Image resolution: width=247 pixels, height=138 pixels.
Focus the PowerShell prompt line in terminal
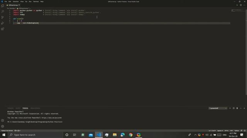coord(35,122)
